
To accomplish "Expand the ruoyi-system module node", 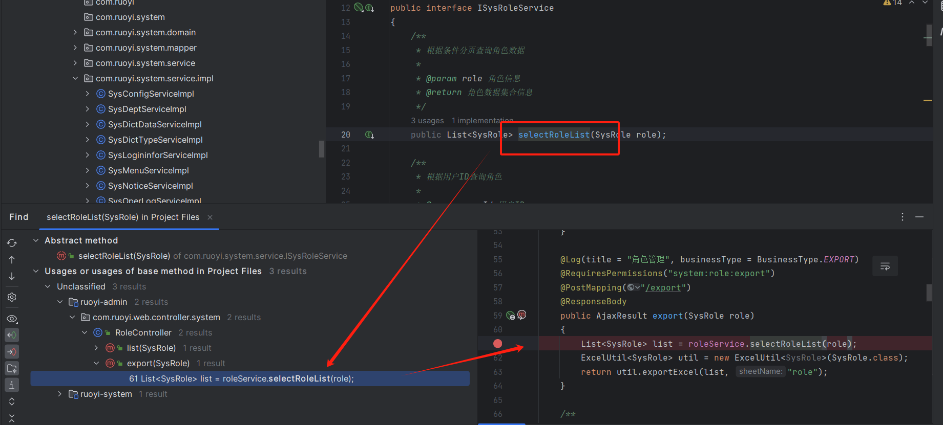I will pyautogui.click(x=60, y=394).
